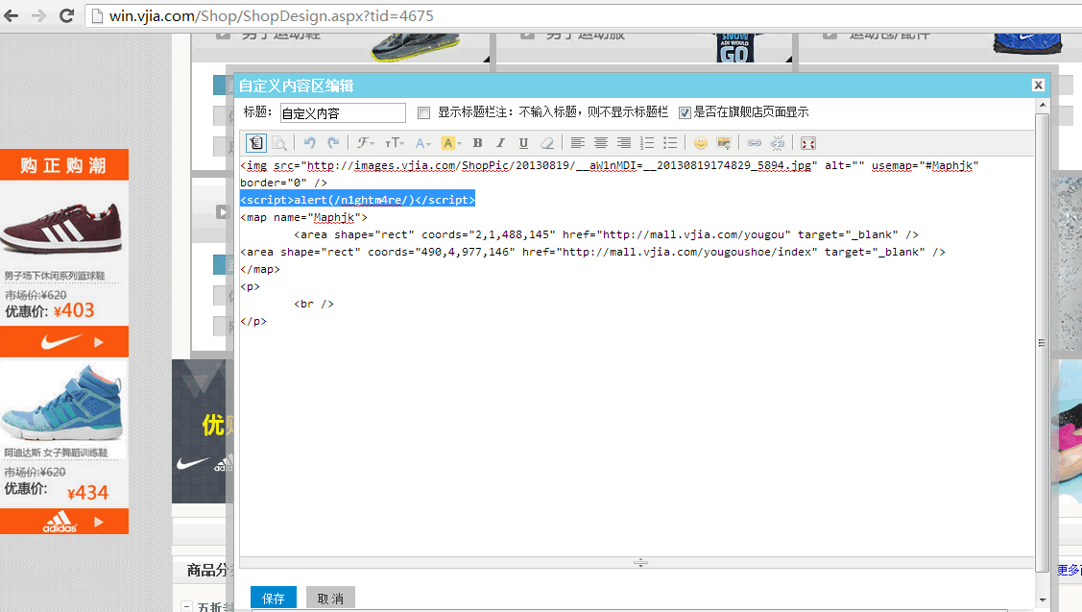
Task: Click the map name="Maphjk" line
Action: coord(303,217)
